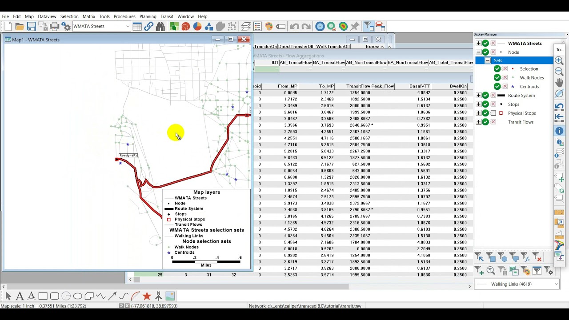The image size is (569, 320).
Task: Open the Dataview menu
Action: click(x=47, y=16)
